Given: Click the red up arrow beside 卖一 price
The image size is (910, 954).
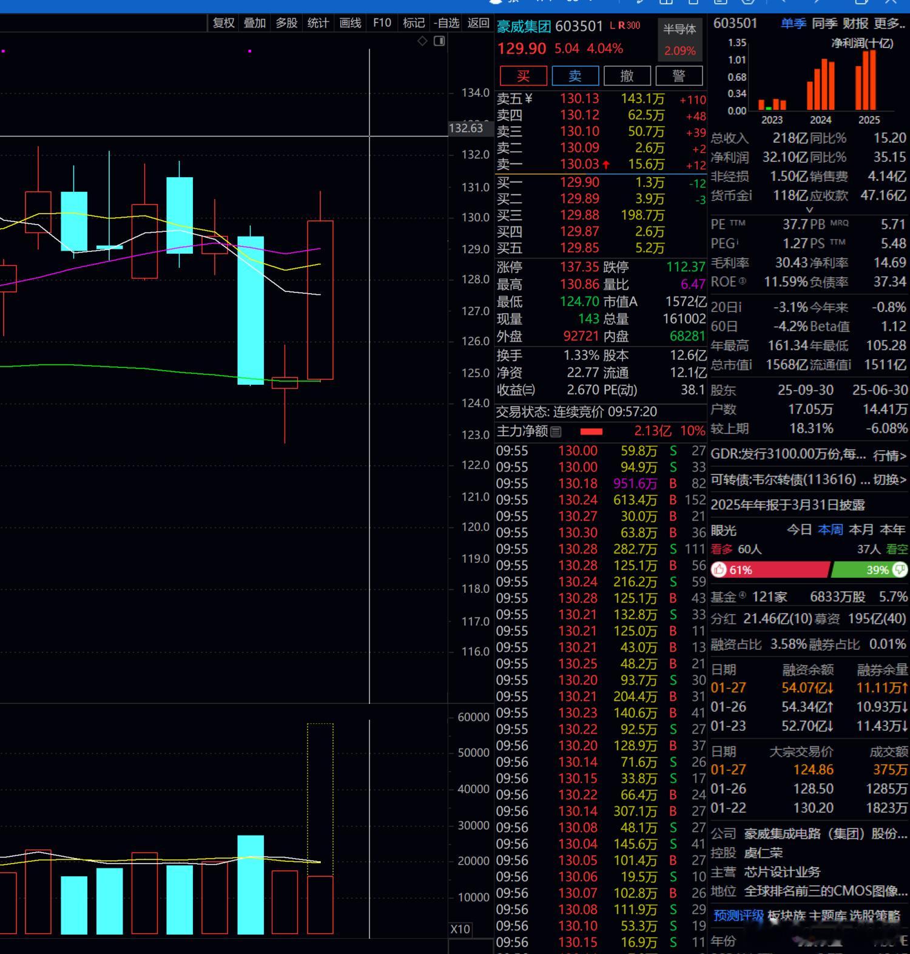Looking at the screenshot, I should point(606,164).
